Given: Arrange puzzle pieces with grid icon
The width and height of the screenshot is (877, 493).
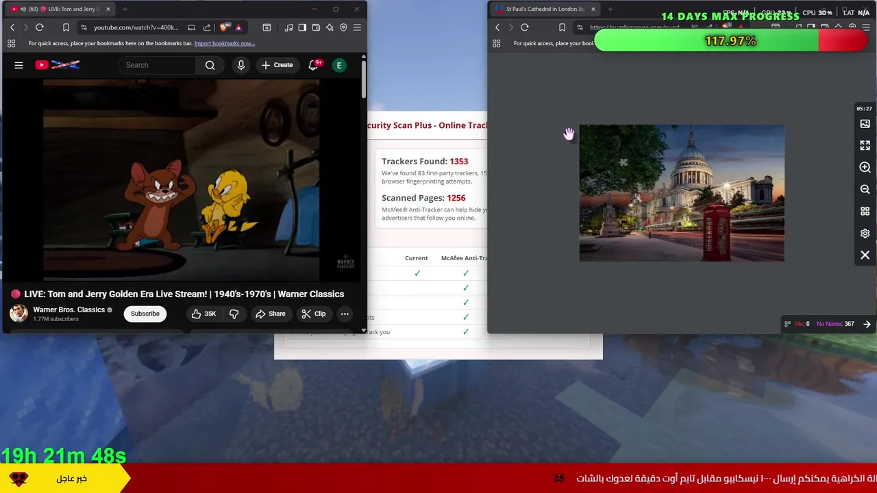Looking at the screenshot, I should click(x=865, y=212).
